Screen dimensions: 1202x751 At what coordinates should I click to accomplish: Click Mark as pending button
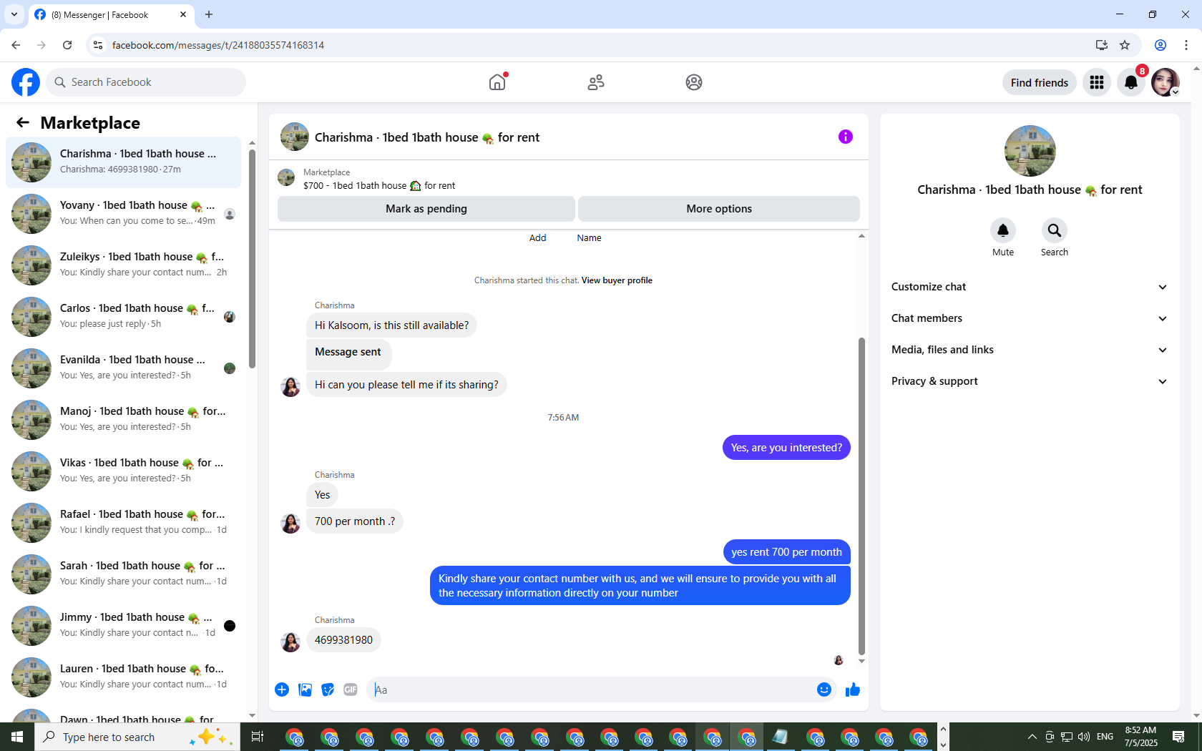pyautogui.click(x=426, y=209)
